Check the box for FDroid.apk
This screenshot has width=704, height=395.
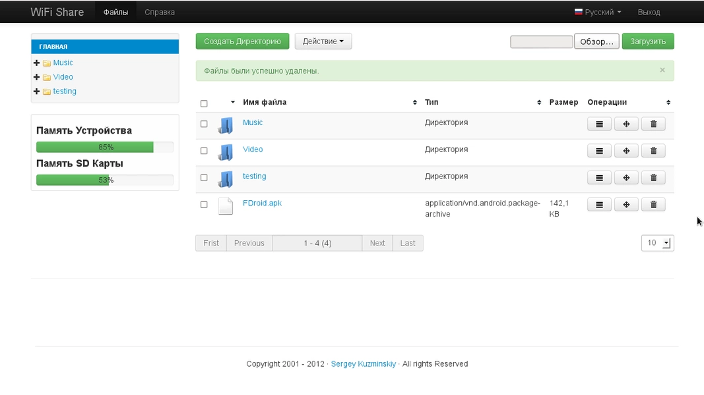pos(204,204)
